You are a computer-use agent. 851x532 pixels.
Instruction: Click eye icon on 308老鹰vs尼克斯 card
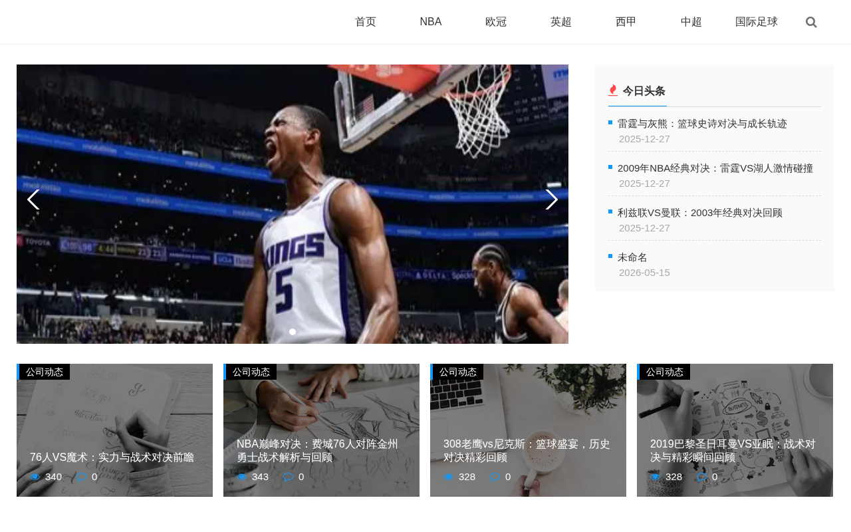click(449, 477)
